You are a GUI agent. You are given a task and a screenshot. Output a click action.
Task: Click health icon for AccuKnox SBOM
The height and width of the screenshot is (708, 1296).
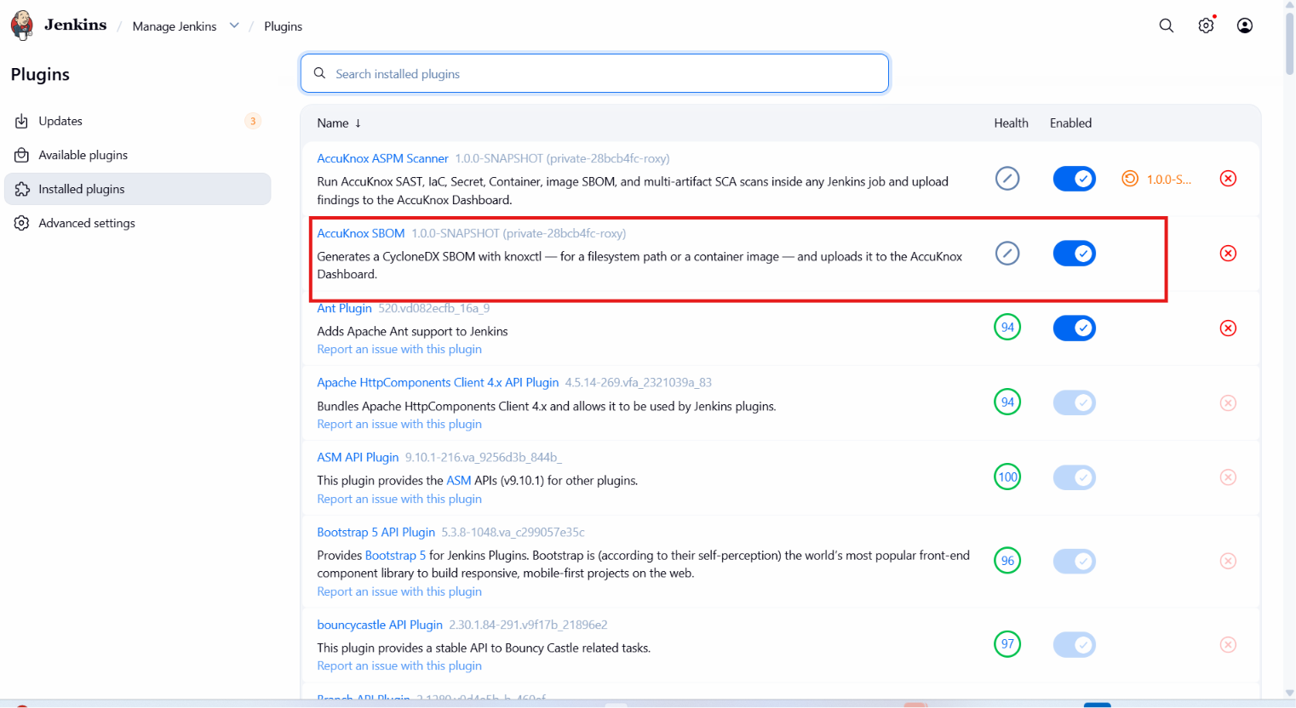tap(1007, 254)
